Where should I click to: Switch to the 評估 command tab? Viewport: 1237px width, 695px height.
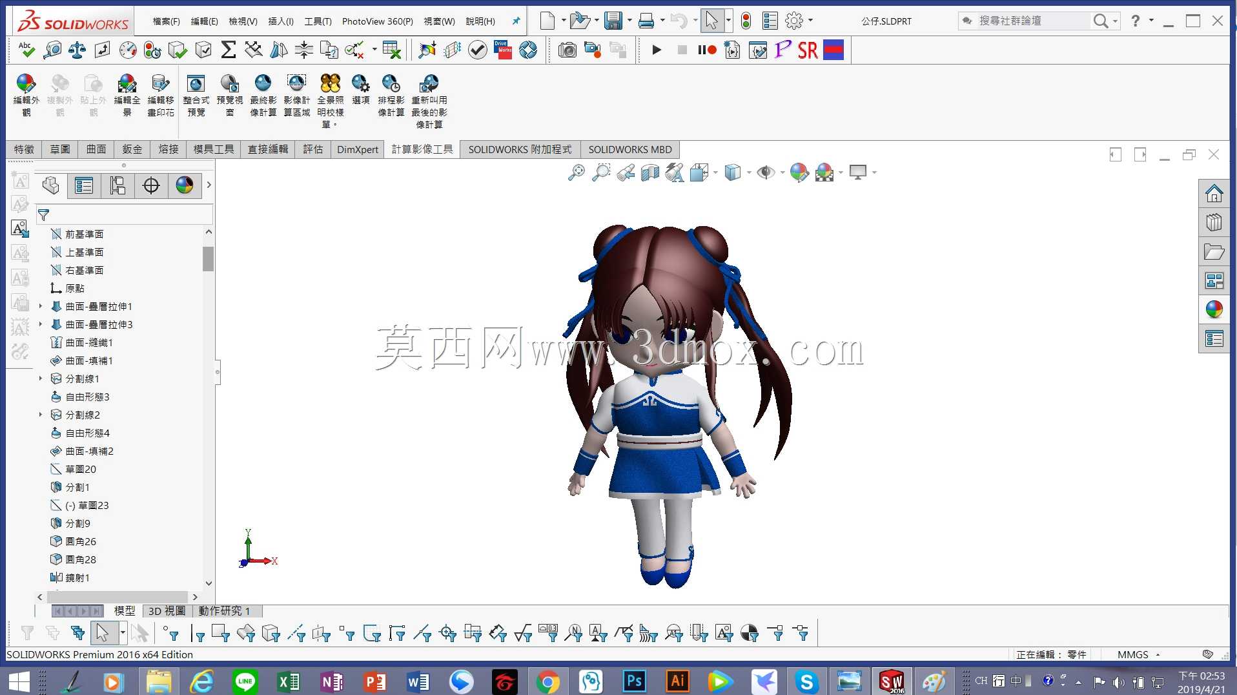(x=312, y=149)
